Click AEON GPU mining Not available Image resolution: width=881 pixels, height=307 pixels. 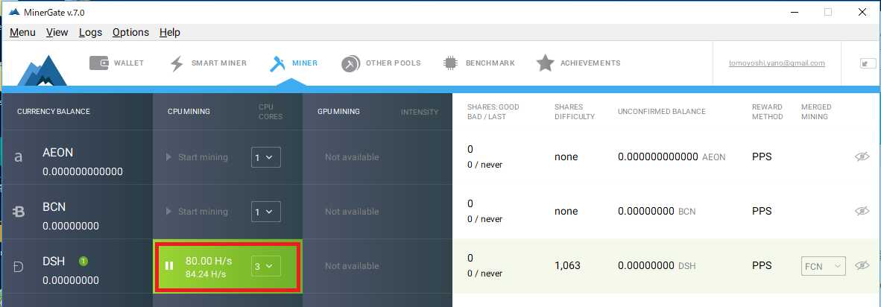352,157
